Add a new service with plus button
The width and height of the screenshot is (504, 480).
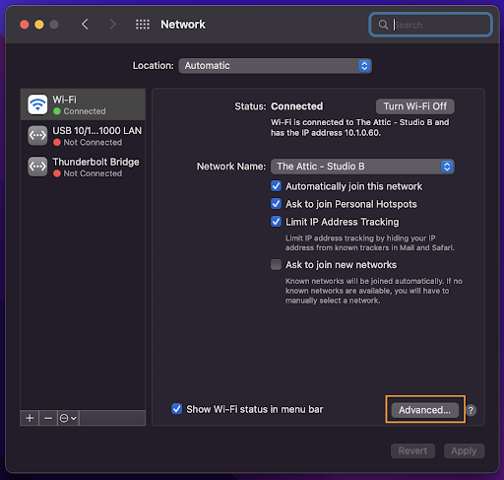(30, 418)
